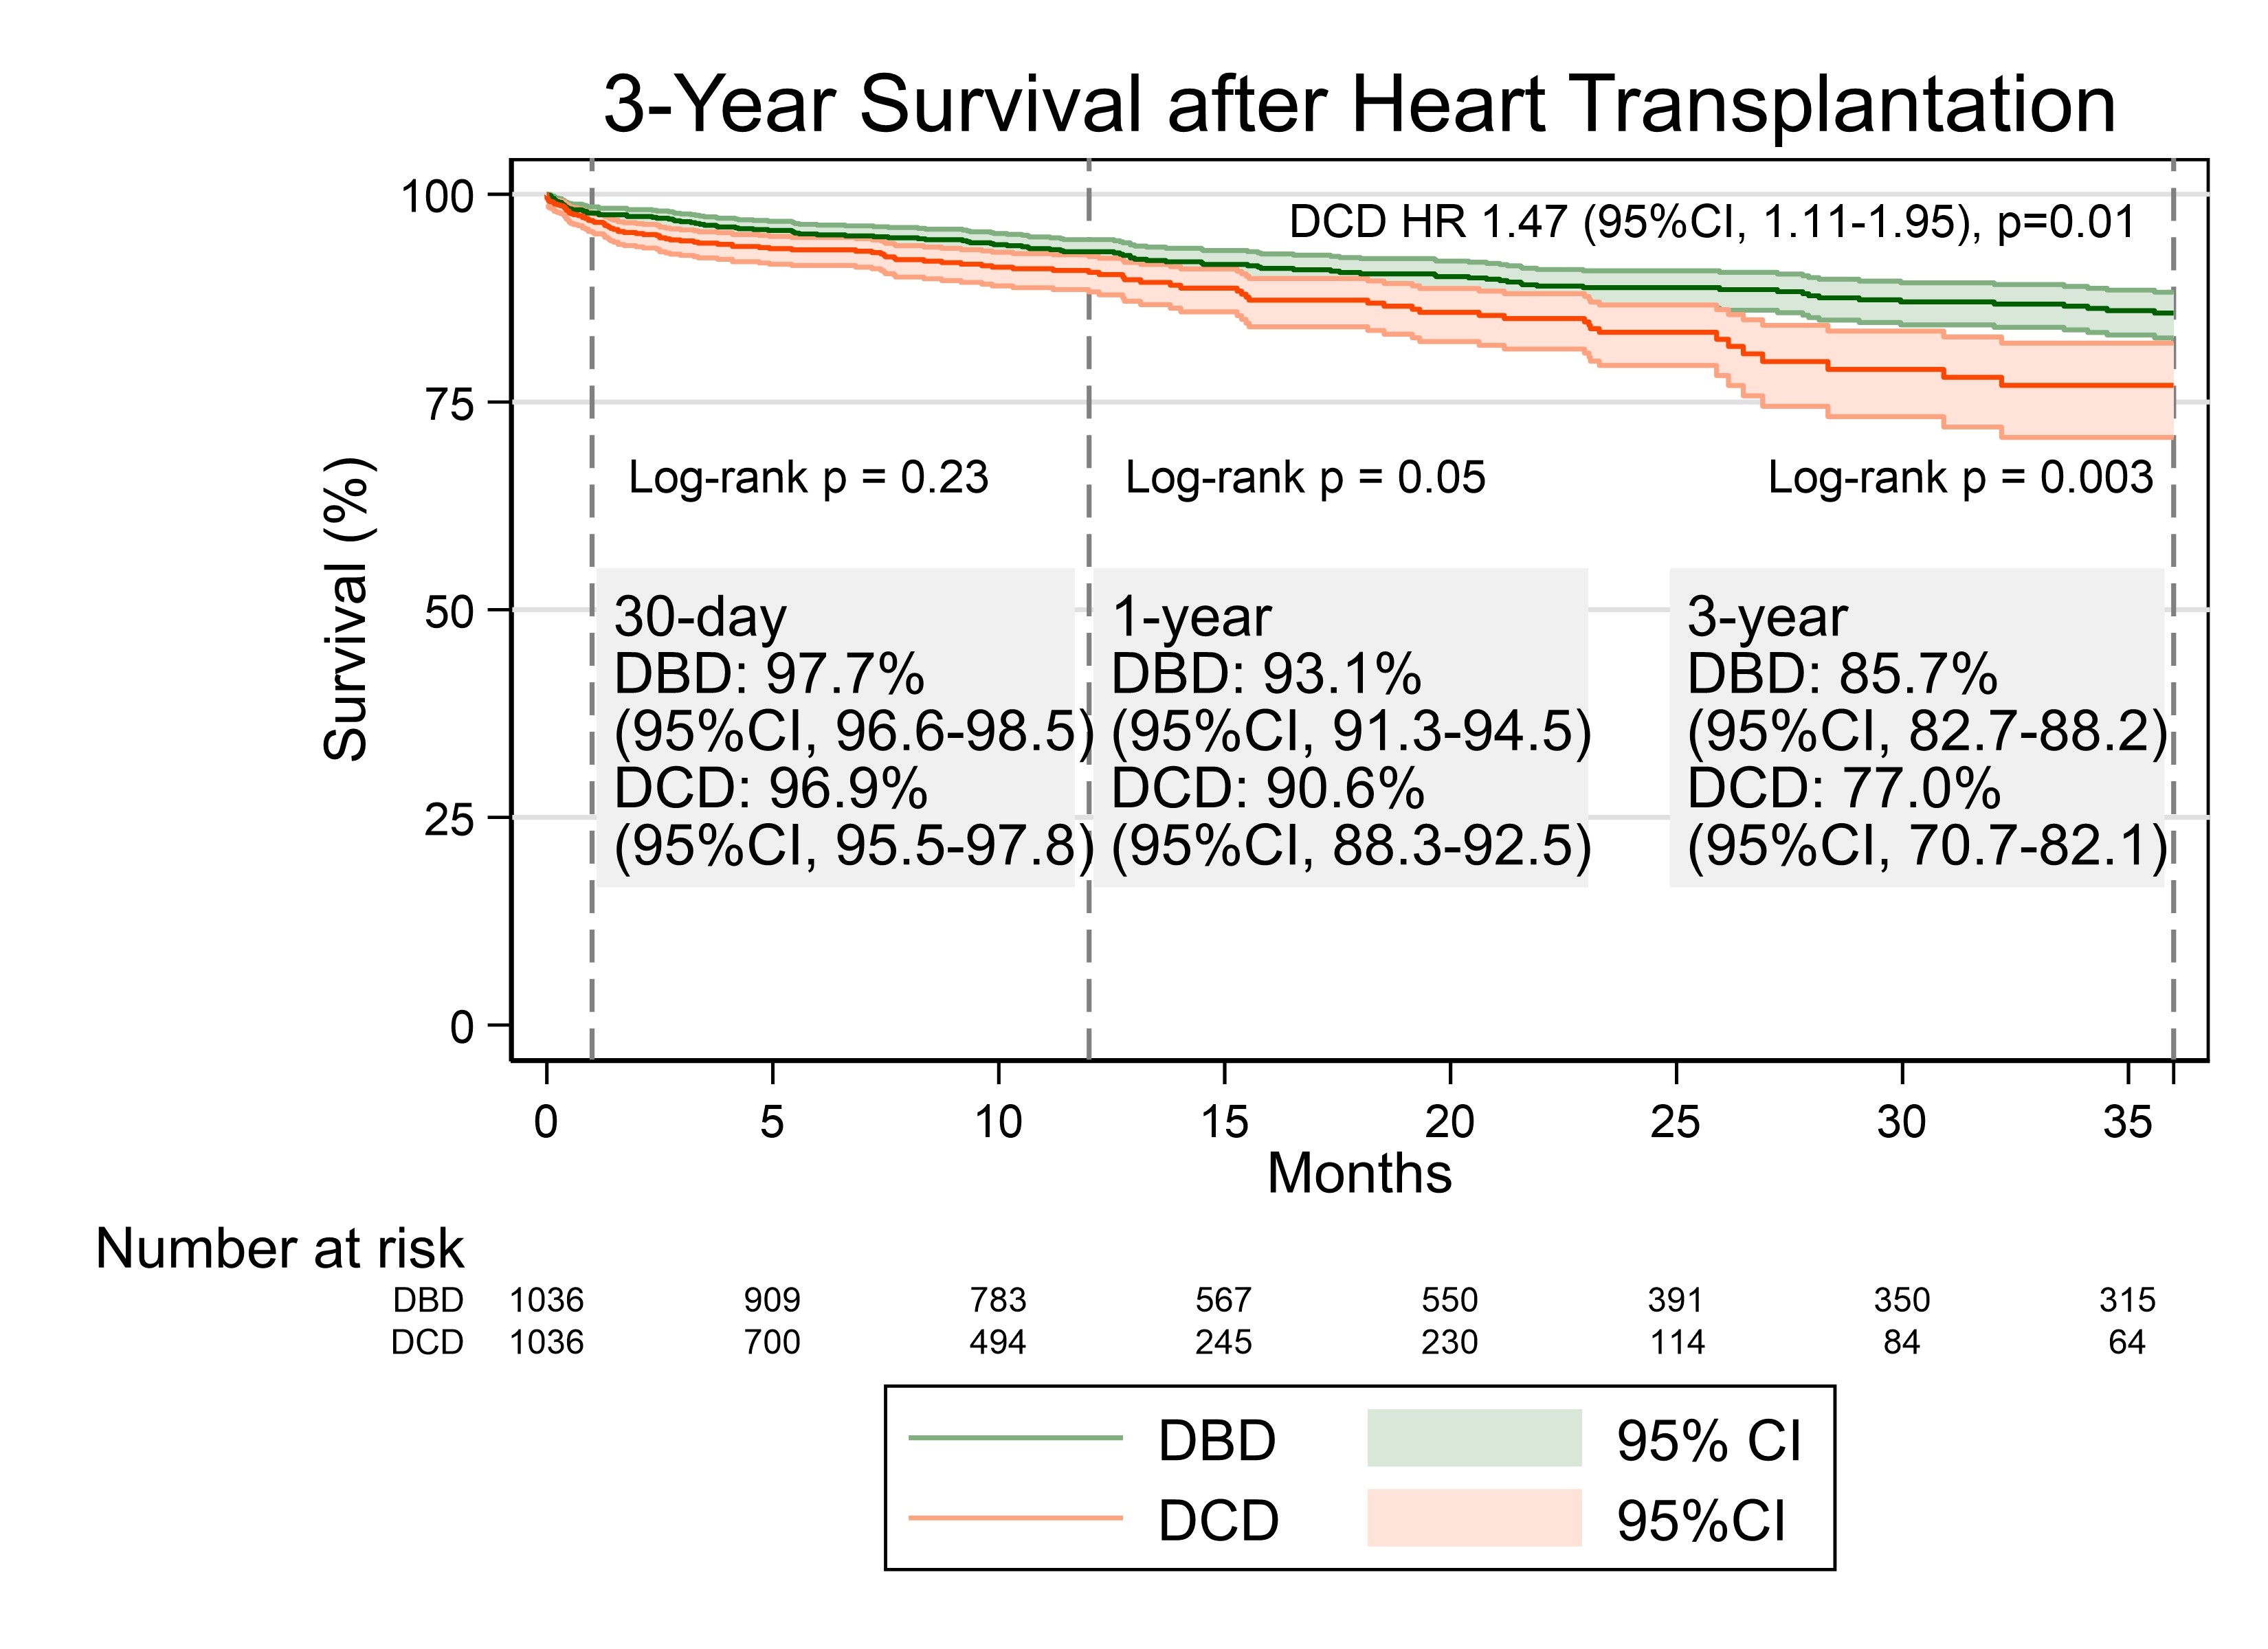This screenshot has height=1649, width=2268.
Task: Select the 3-year survival summary box
Action: click(x=1917, y=728)
